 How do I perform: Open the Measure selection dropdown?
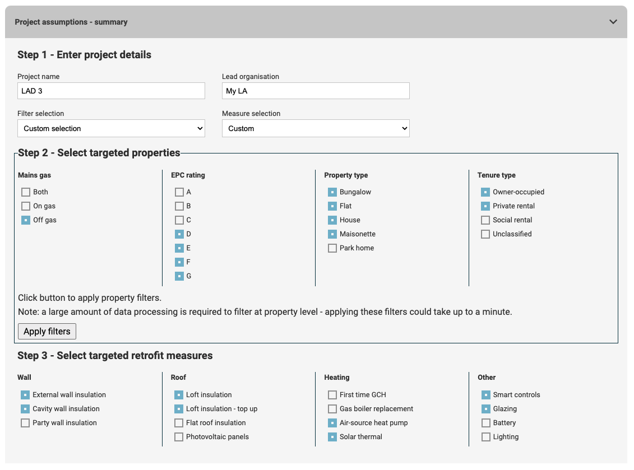pyautogui.click(x=316, y=128)
